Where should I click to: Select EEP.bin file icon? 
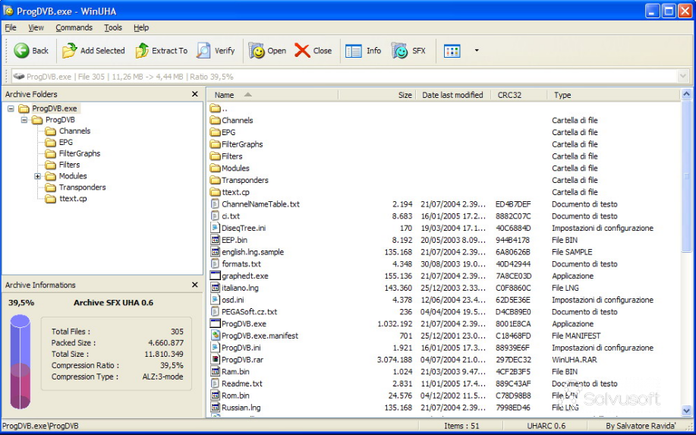coord(216,240)
